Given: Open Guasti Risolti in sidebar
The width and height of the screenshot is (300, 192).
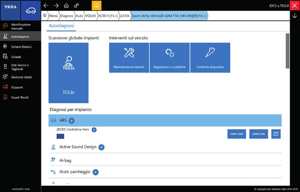Looking at the screenshot, I should point(21,97).
